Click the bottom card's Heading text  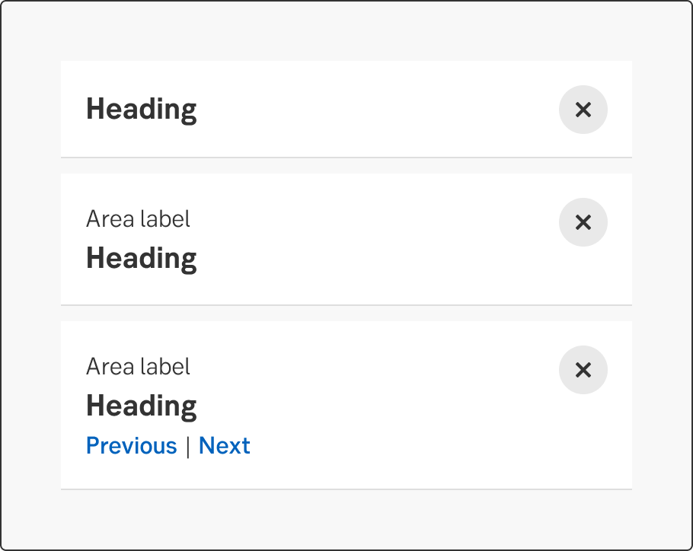[141, 406]
